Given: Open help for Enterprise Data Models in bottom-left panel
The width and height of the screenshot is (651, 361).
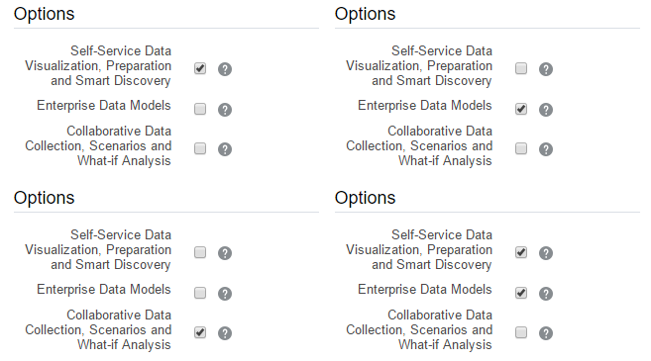Looking at the screenshot, I should pos(225,294).
